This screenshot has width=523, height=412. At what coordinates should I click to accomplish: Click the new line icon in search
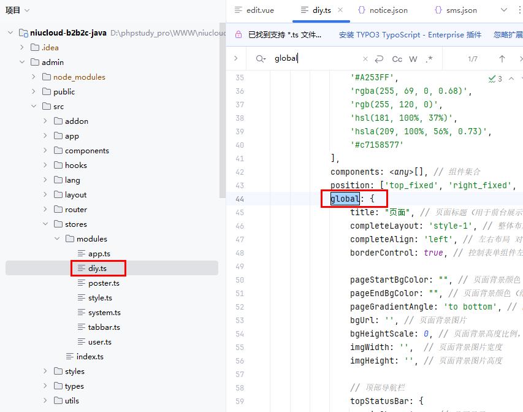pyautogui.click(x=379, y=59)
